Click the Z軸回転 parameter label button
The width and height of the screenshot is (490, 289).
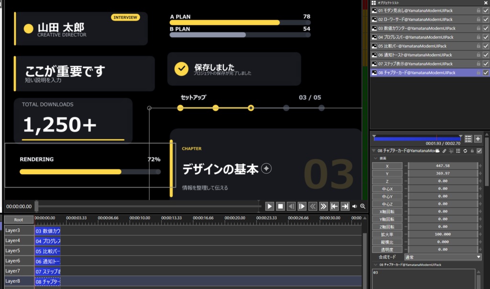(x=387, y=226)
